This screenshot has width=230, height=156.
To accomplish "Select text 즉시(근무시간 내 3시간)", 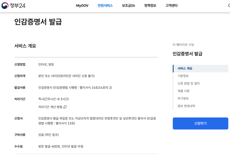I will 54,99.
